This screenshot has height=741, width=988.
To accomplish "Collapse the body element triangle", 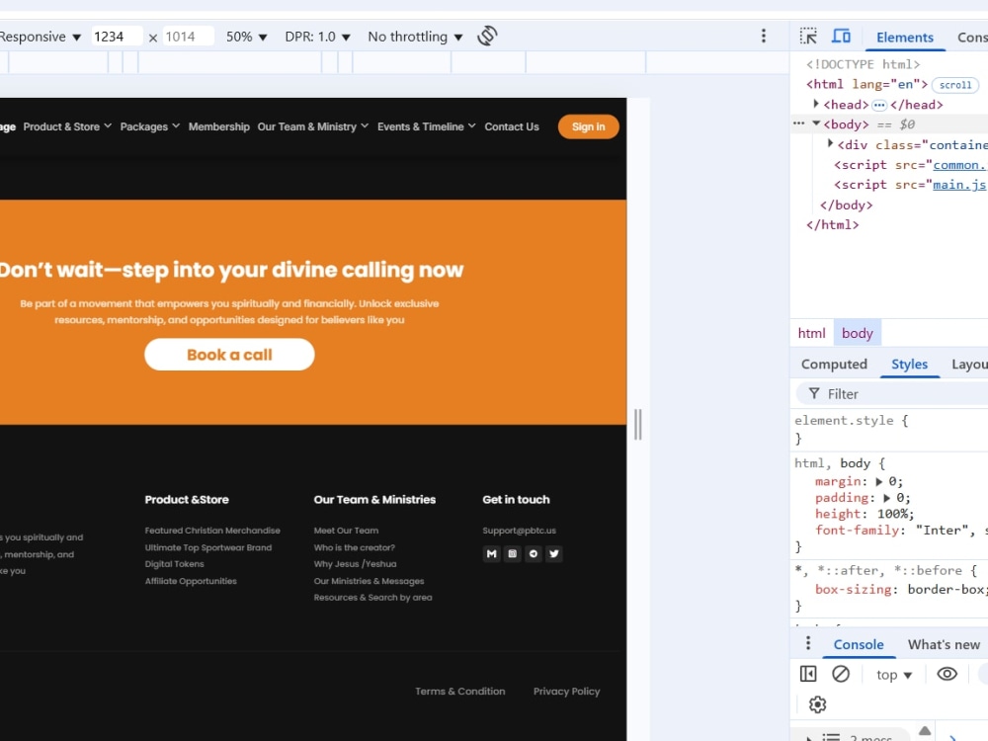I will [x=816, y=123].
